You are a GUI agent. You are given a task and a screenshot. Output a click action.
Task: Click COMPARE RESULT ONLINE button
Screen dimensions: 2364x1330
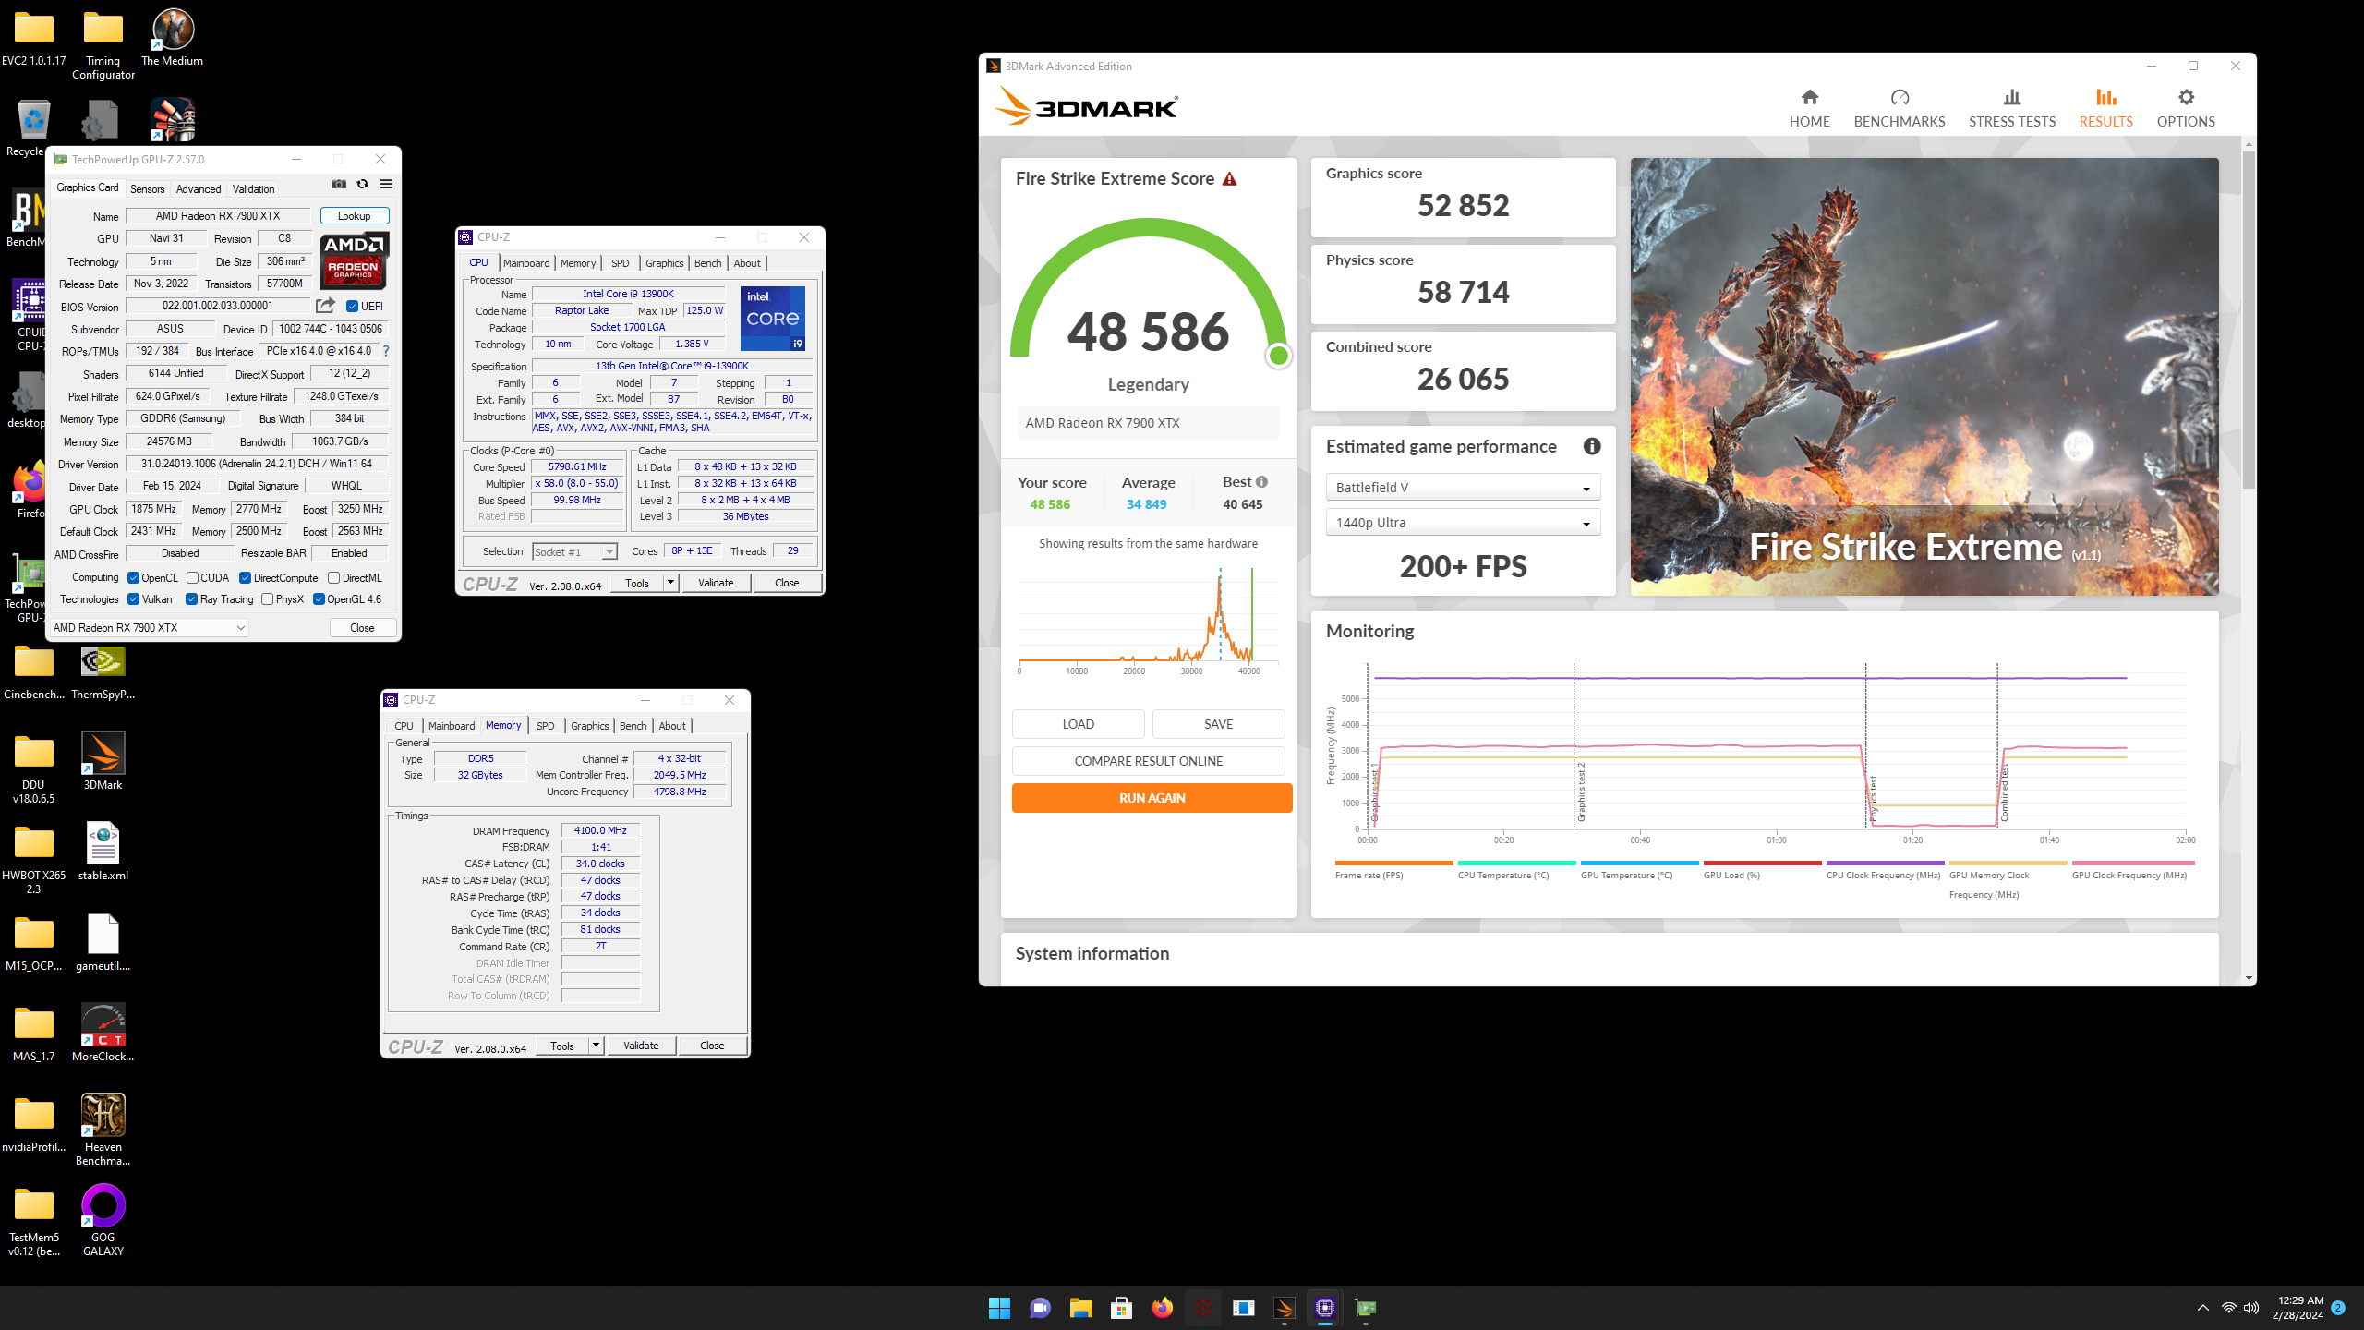click(1148, 761)
